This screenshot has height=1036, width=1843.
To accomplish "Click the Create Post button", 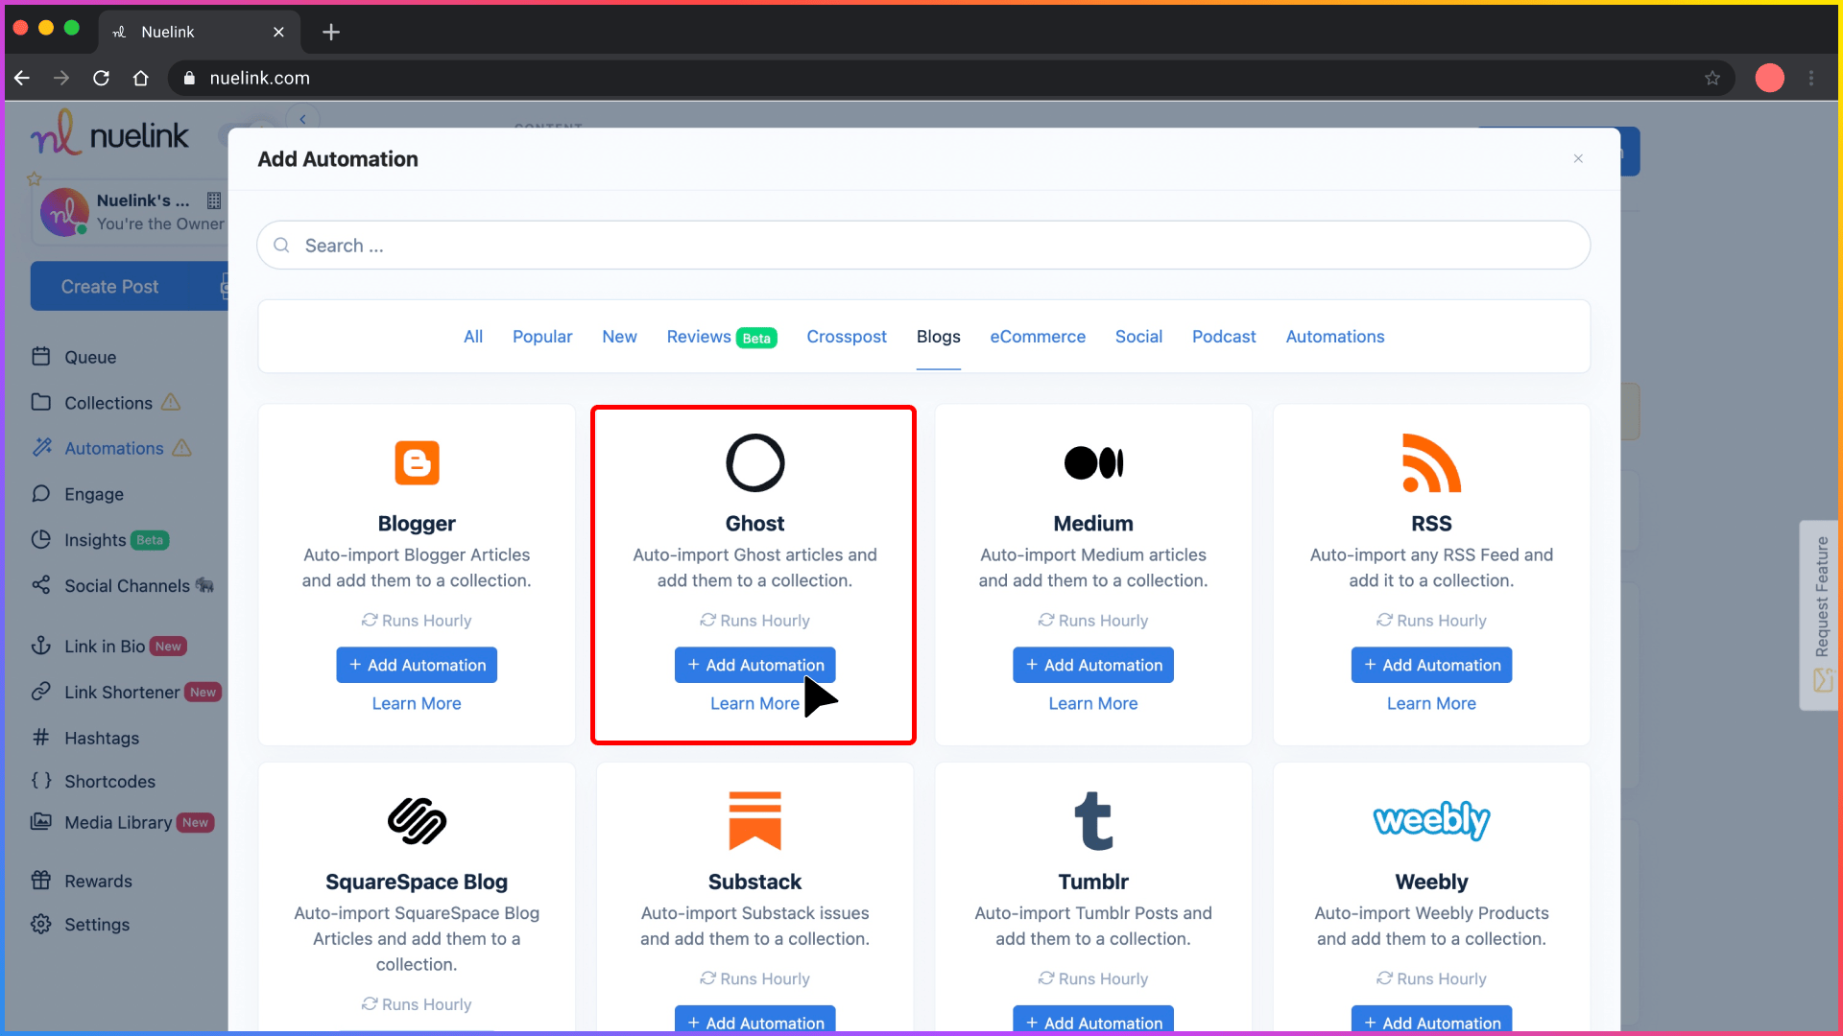I will pyautogui.click(x=129, y=287).
